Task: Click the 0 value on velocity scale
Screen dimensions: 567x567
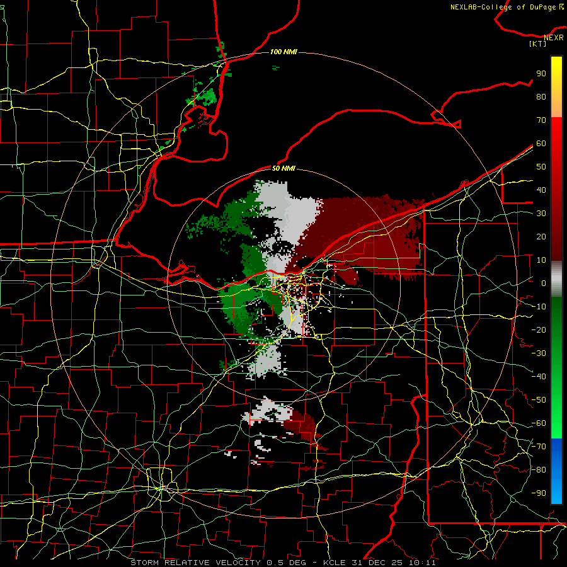Action: point(544,283)
